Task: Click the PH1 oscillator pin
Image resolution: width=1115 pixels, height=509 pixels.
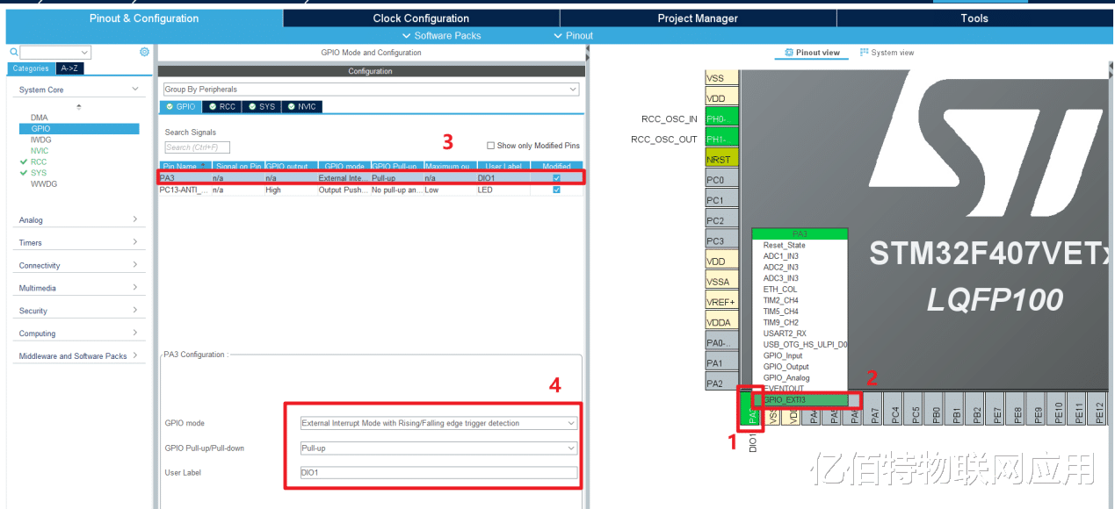Action: (722, 139)
